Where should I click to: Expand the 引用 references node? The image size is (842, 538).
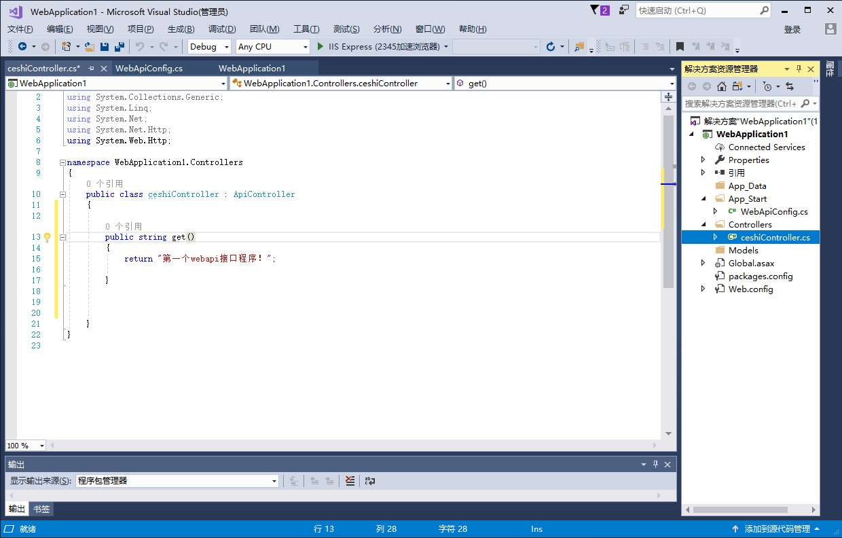(x=703, y=173)
